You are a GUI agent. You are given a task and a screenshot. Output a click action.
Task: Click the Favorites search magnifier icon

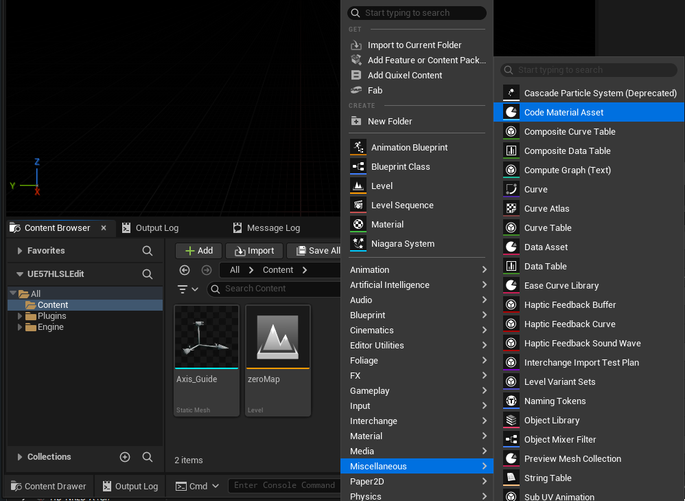click(148, 251)
